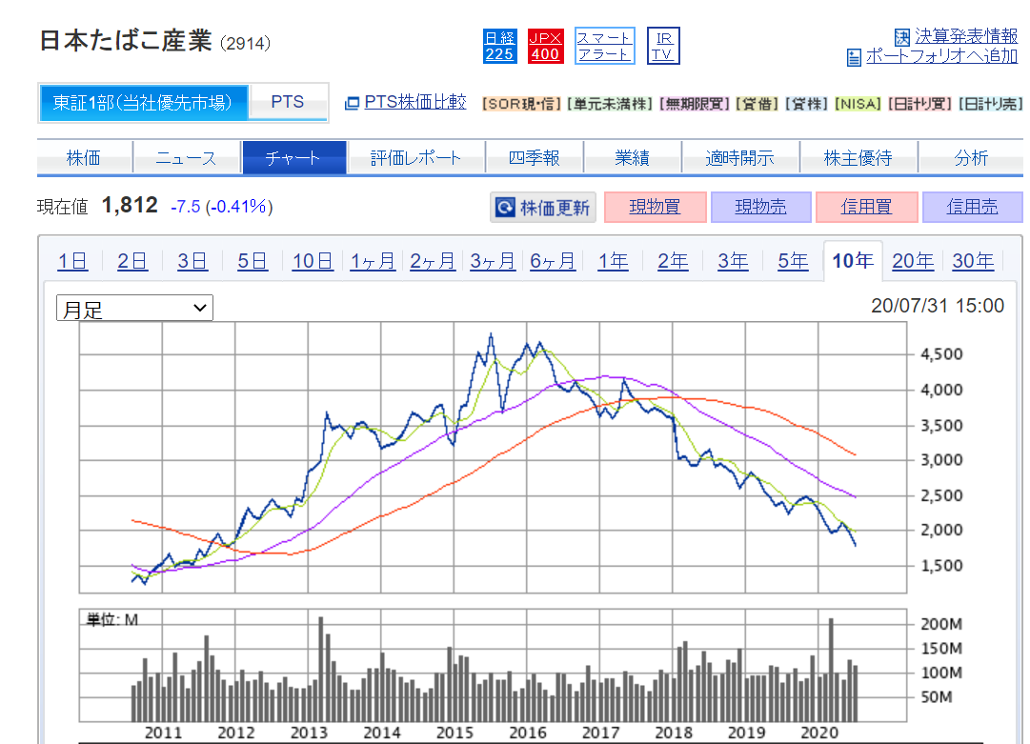Click the [無期限買] tag
Viewport: 1030px width, 744px height.
point(695,104)
